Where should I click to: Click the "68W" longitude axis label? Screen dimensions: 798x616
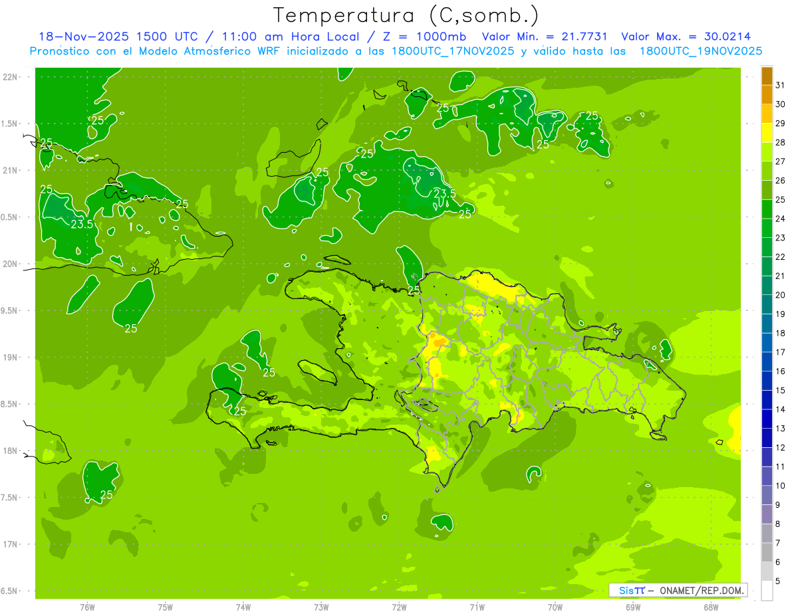point(711,607)
